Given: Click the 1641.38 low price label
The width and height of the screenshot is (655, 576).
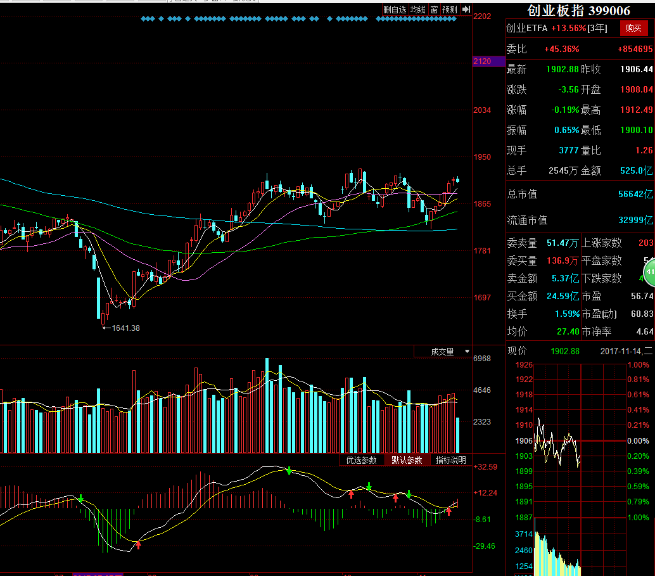Looking at the screenshot, I should pos(125,328).
